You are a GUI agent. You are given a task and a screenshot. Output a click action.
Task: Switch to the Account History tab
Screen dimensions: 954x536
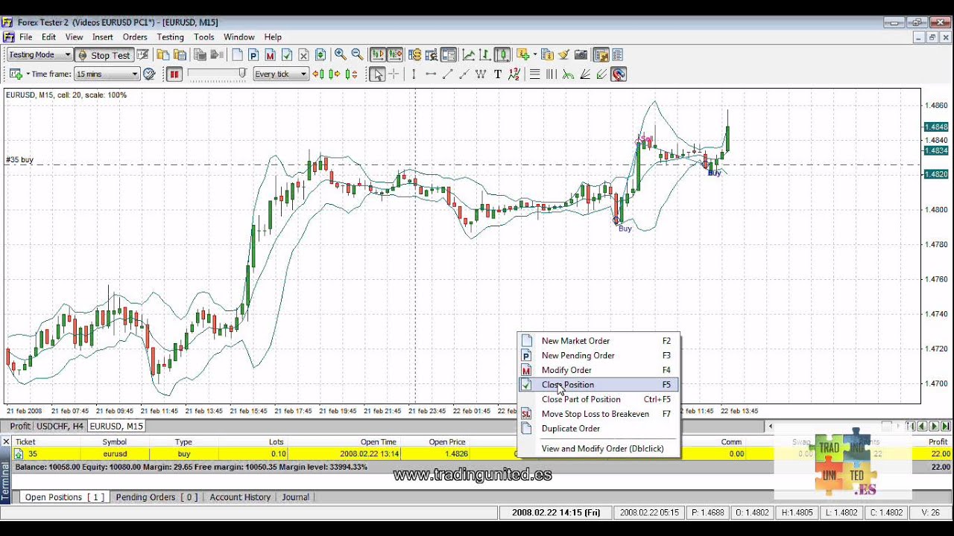click(240, 497)
